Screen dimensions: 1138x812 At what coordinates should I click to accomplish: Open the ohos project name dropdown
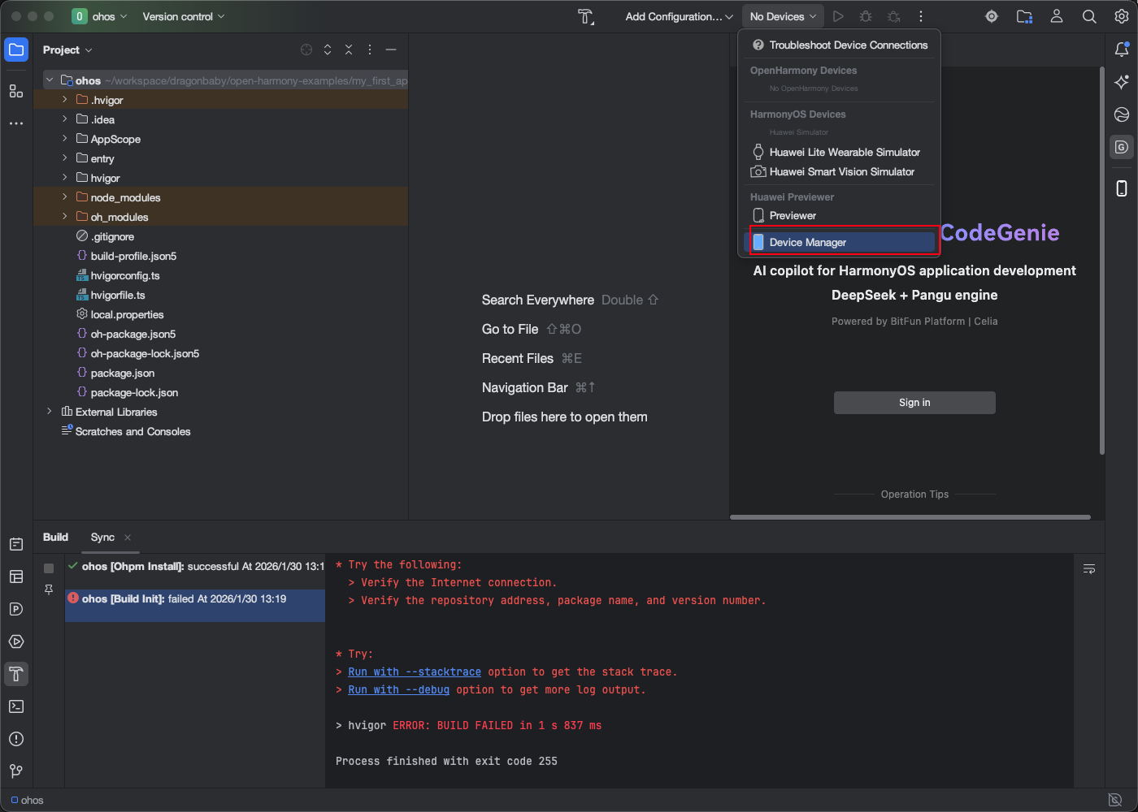point(100,16)
